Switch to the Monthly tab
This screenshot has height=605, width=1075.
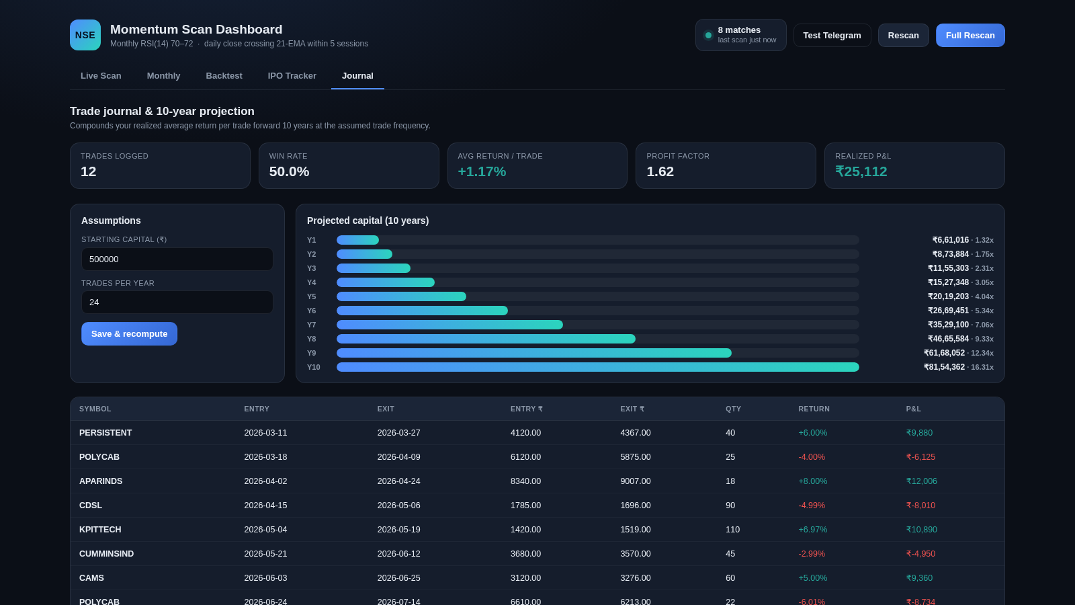tap(163, 76)
